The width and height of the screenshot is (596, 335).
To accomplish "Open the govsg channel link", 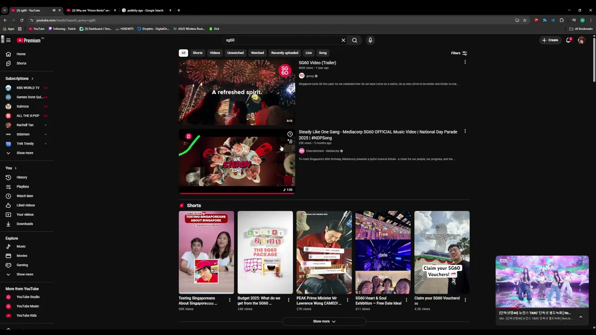I will [x=310, y=76].
